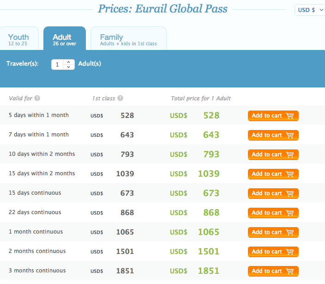The width and height of the screenshot is (325, 284).
Task: Add 15 days within 2 months pass to cart
Action: click(x=273, y=174)
